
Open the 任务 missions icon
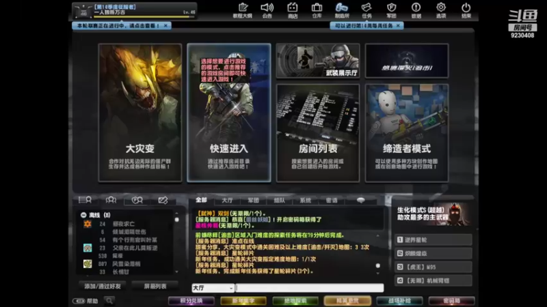[366, 10]
